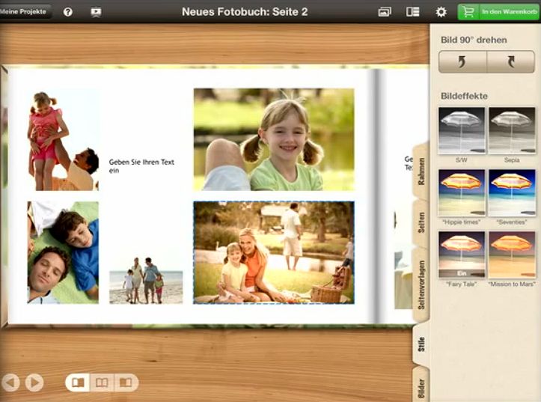541x402 pixels.
Task: Click the presentation preview icon in top bar
Action: pyautogui.click(x=95, y=12)
